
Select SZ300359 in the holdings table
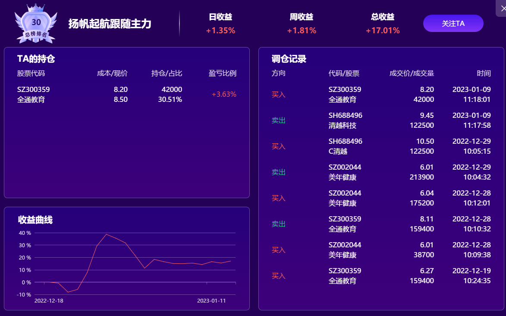point(33,89)
